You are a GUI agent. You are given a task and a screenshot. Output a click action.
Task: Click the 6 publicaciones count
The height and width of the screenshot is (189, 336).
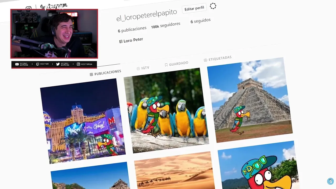132,29
